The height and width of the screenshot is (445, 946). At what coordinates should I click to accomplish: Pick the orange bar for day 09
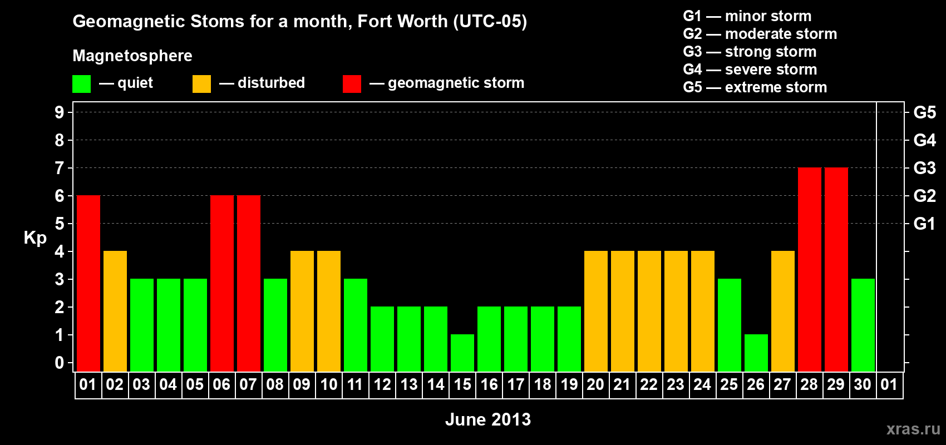tap(302, 311)
